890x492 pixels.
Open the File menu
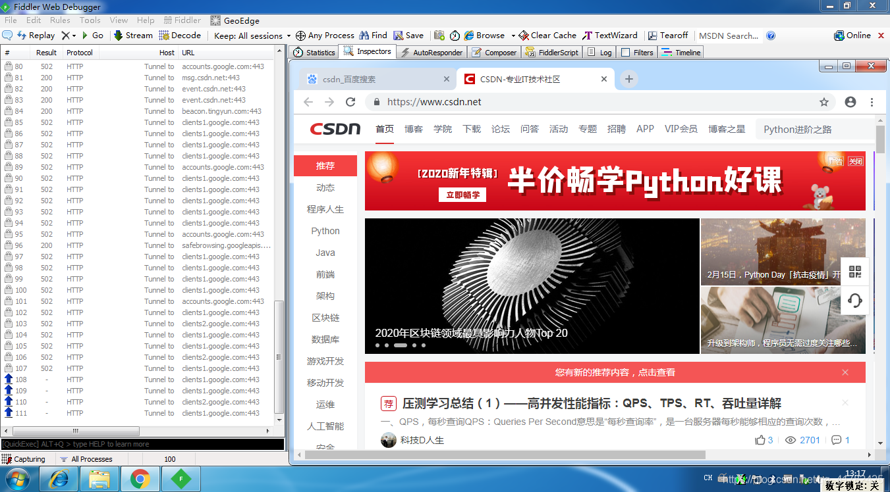pos(11,20)
